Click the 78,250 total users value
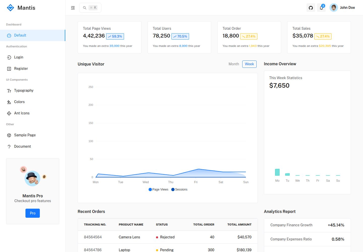Screen dimensions: 363x252 161,36
